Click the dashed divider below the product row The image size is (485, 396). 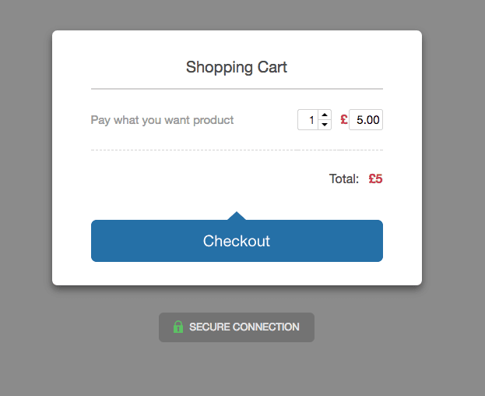click(x=237, y=150)
